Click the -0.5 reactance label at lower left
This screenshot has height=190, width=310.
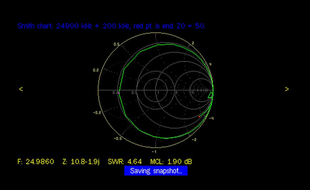pyautogui.click(x=117, y=138)
